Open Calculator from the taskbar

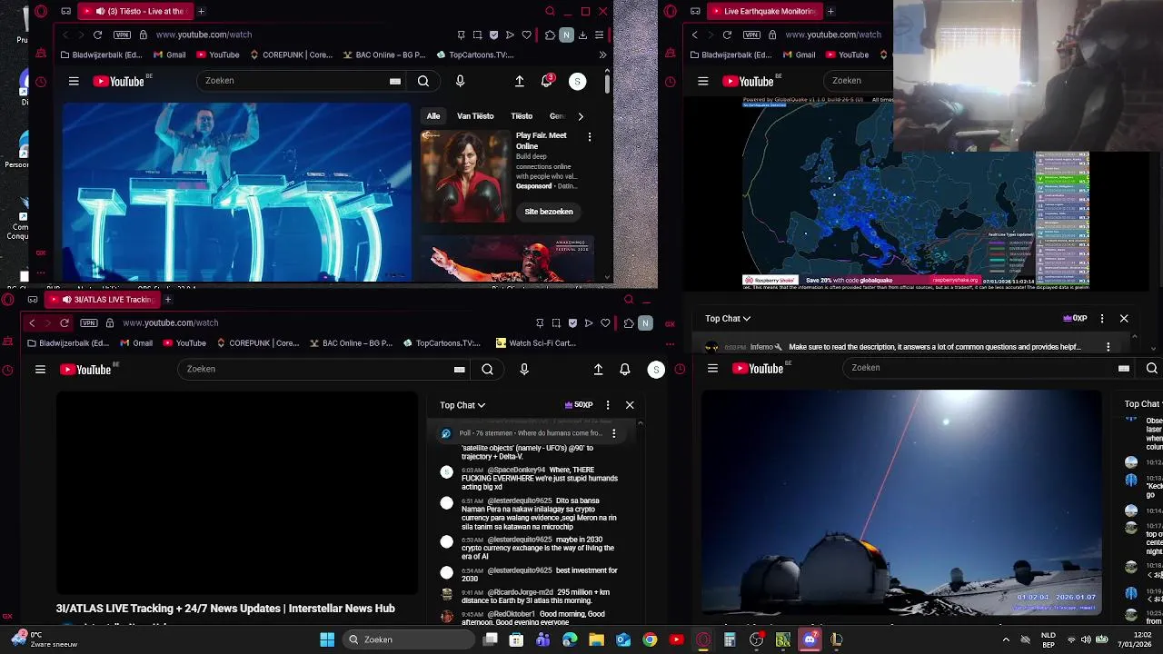pyautogui.click(x=730, y=639)
